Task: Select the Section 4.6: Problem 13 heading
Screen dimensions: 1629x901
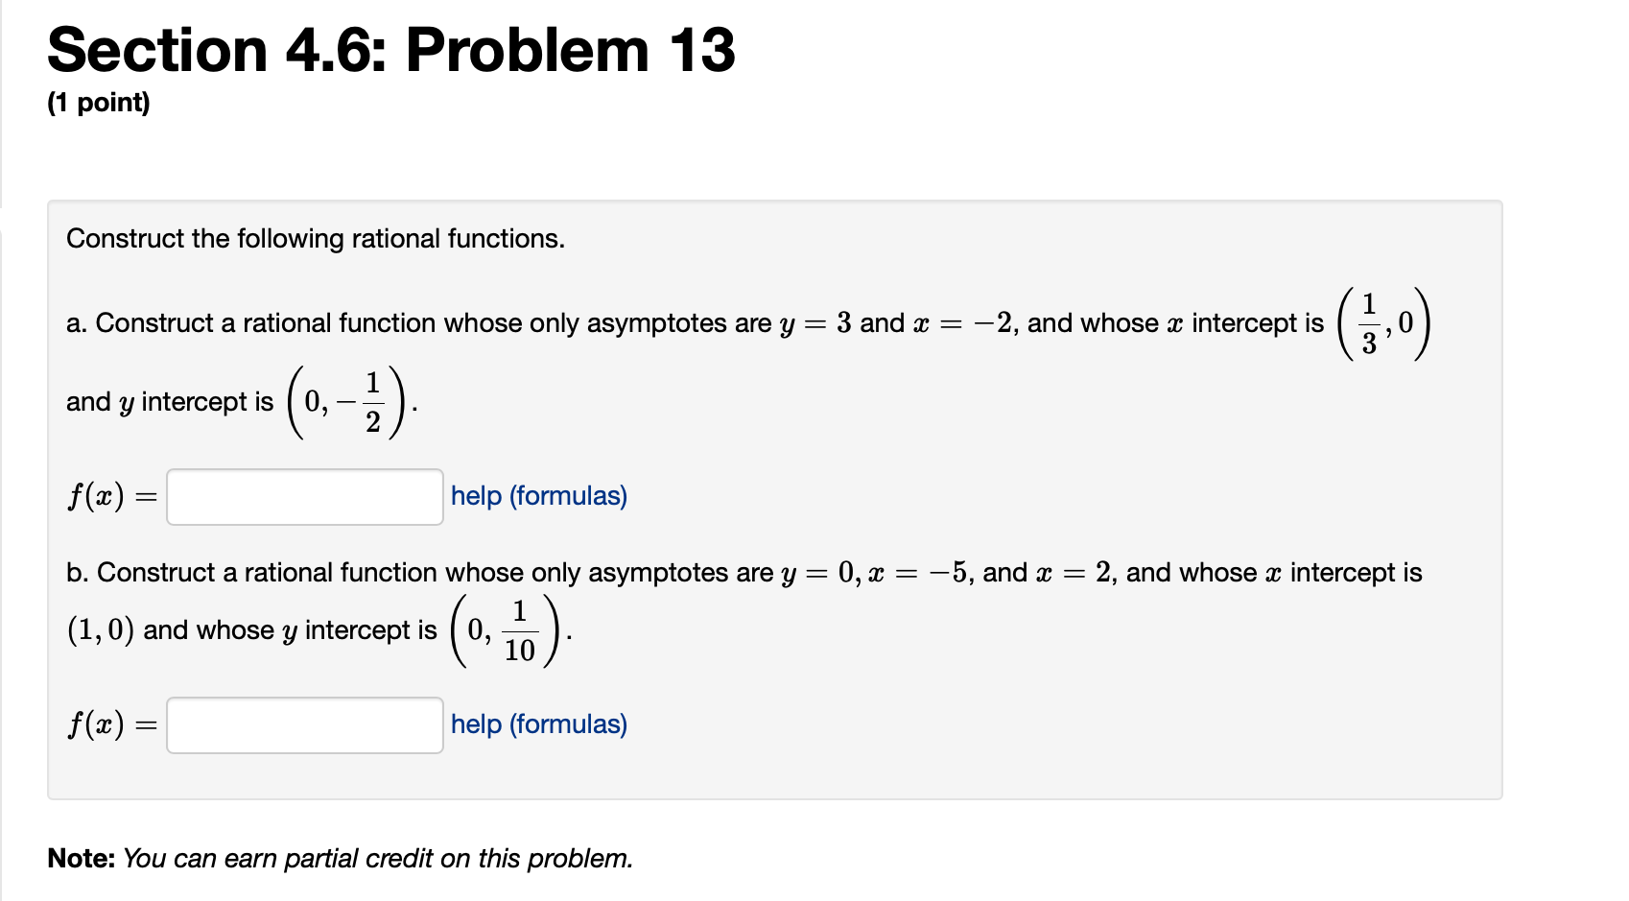Action: pyautogui.click(x=390, y=50)
